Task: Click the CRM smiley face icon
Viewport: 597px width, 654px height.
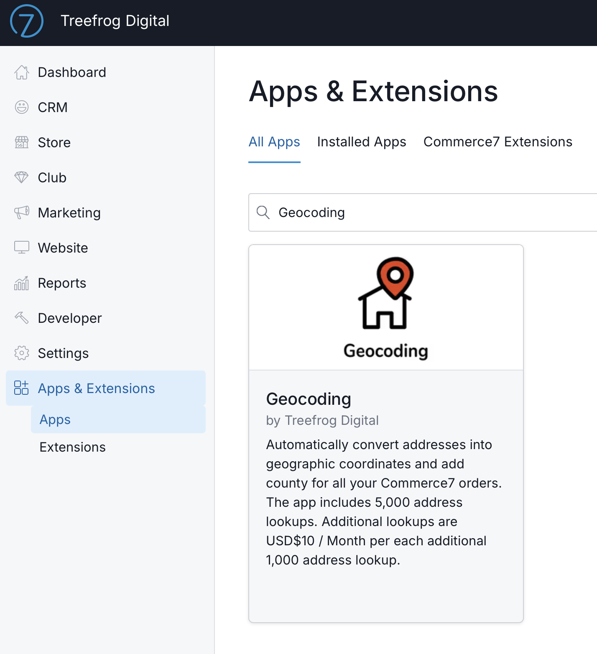Action: click(22, 107)
